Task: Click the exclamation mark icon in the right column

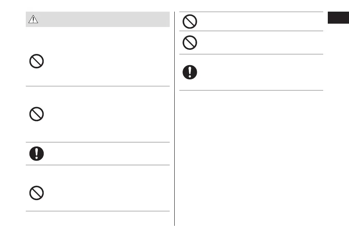Action: [190, 73]
